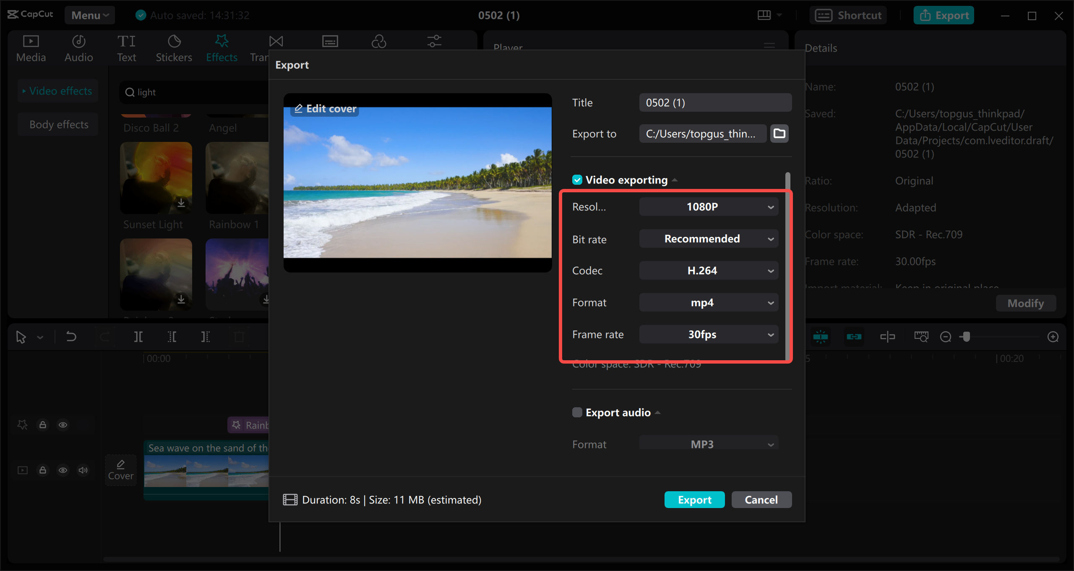
Task: Click the link/ripple icon in the timeline toolbar
Action: tap(855, 336)
